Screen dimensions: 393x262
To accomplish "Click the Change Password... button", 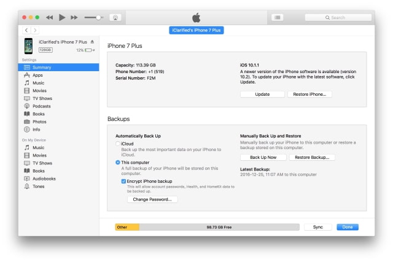I will coord(152,199).
